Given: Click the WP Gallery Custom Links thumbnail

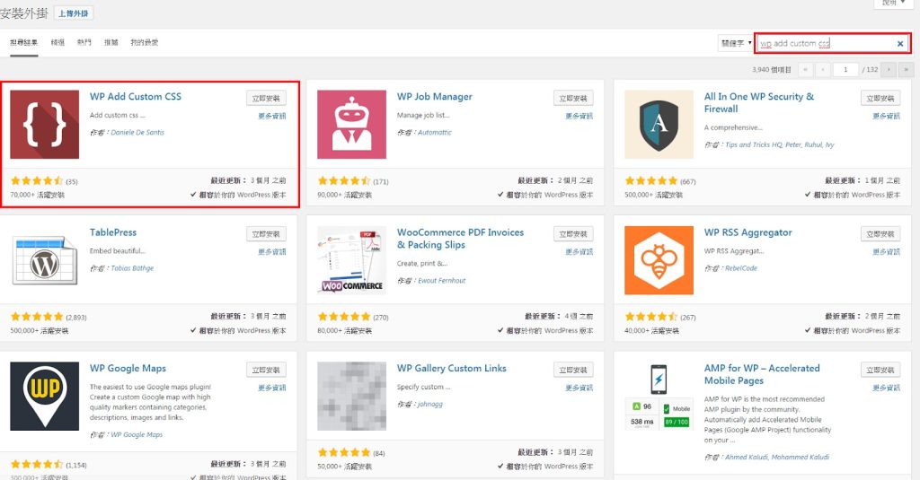Looking at the screenshot, I should pyautogui.click(x=351, y=397).
